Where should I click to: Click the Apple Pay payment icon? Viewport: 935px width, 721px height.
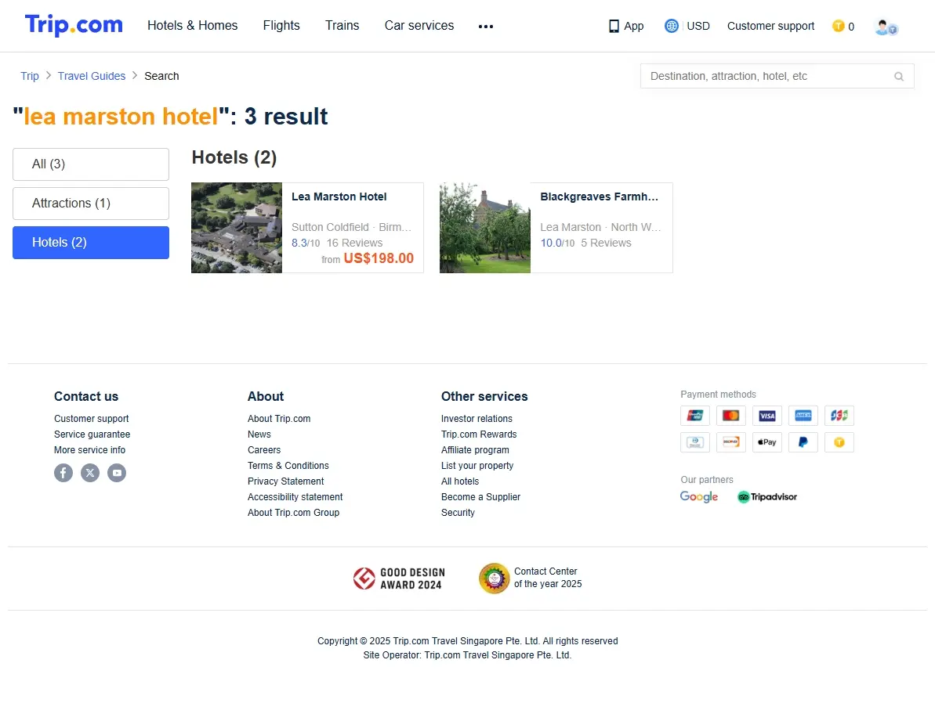click(x=767, y=442)
